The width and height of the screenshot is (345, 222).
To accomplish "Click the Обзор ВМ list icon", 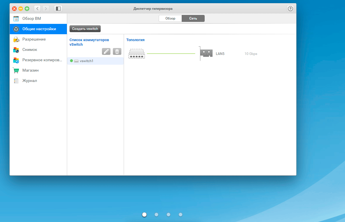I will [x=16, y=19].
